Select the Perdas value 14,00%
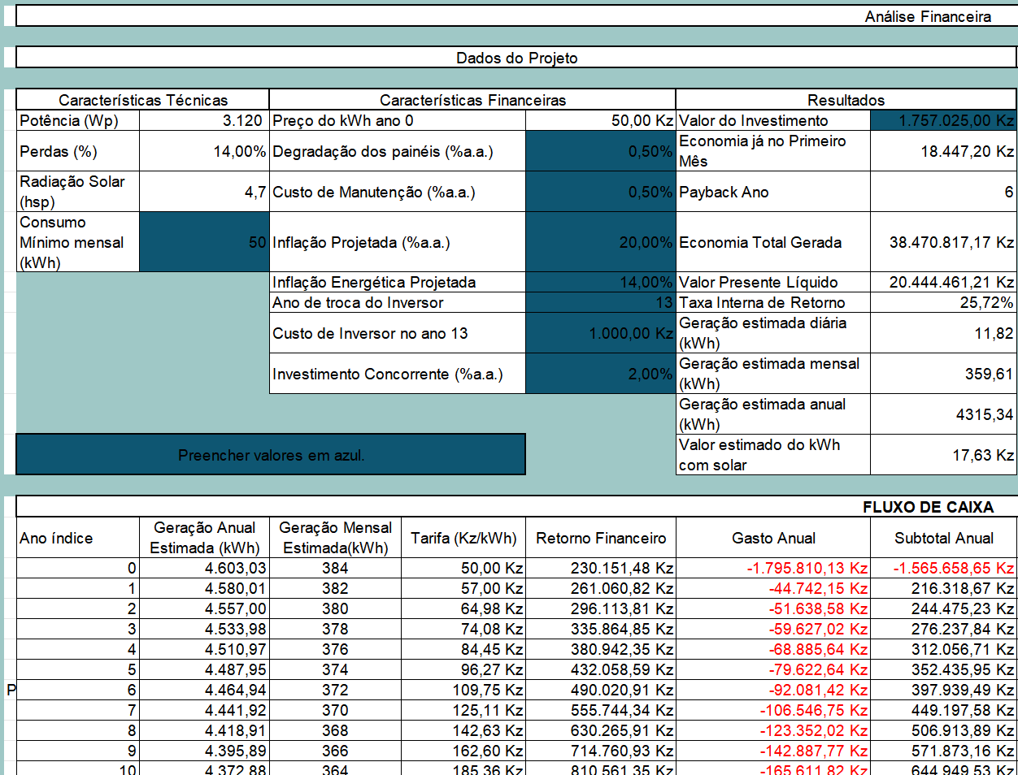 point(204,151)
